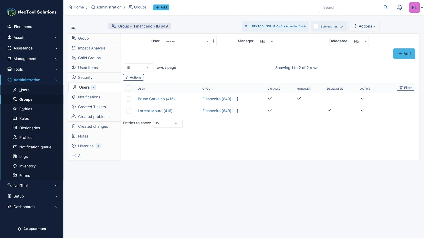Viewport: 424px width, 238px height.
Task: Expand the Dashboards sidebar menu
Action: pos(32,207)
